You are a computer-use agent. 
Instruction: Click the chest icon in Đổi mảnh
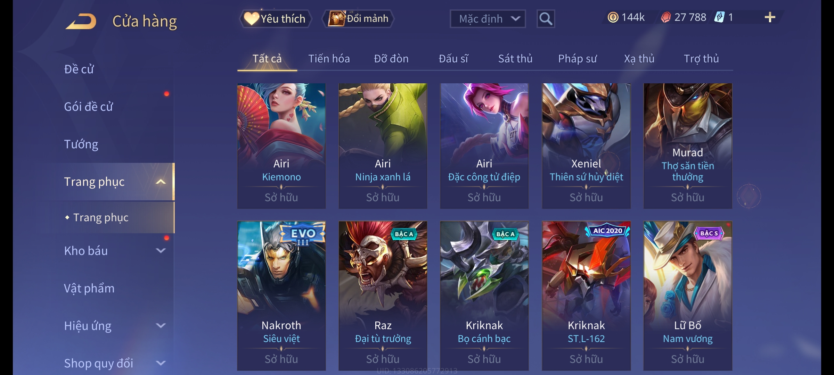(337, 18)
